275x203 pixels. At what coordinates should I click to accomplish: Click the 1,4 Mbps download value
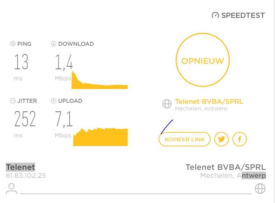click(x=64, y=62)
